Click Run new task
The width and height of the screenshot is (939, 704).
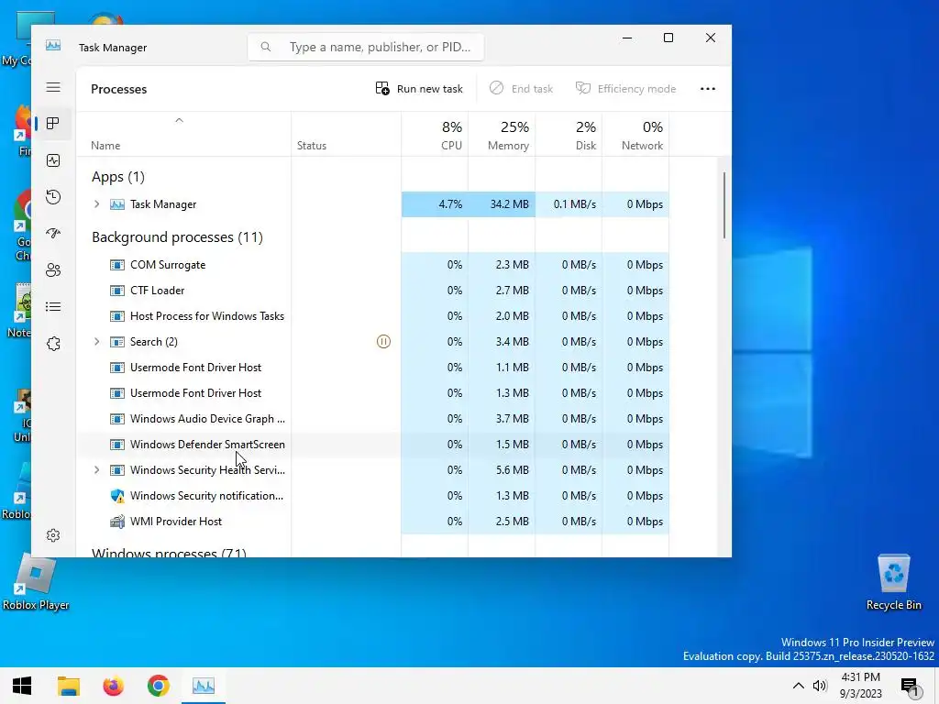(419, 89)
